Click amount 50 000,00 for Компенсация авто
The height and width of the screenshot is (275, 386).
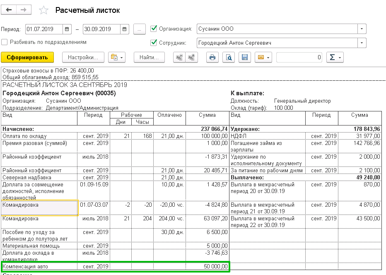(216, 266)
